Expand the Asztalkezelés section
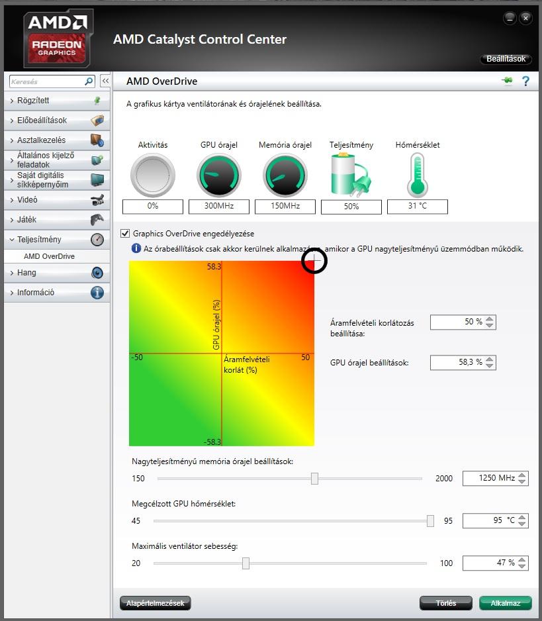 click(12, 140)
